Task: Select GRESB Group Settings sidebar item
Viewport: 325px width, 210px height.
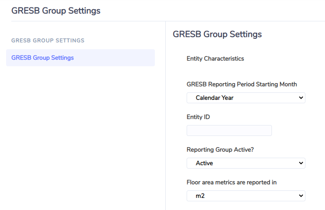Action: point(80,58)
